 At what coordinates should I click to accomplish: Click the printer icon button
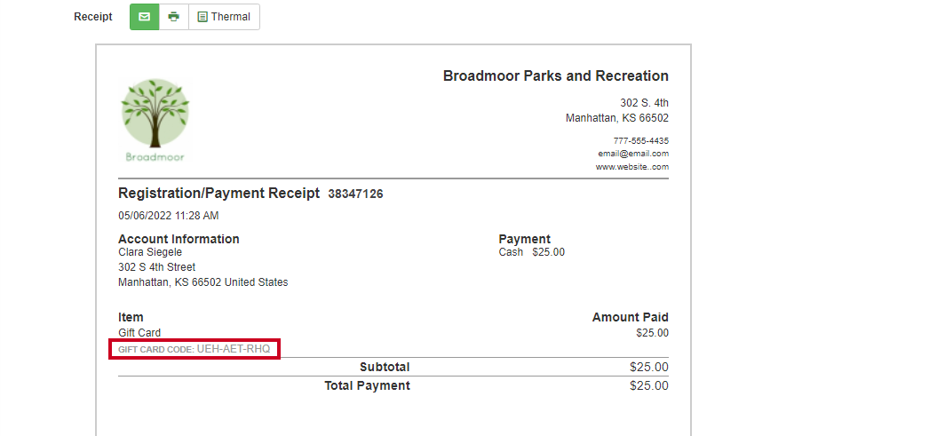pos(173,17)
